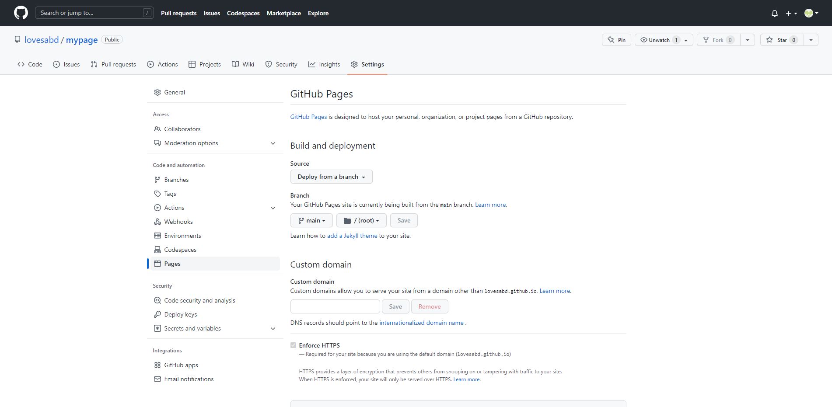The height and width of the screenshot is (407, 832).
Task: Open the fork options dropdown arrow
Action: (x=748, y=40)
